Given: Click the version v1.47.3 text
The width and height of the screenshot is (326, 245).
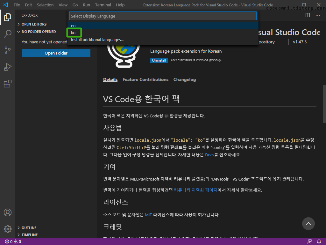Looking at the screenshot, I should [x=300, y=42].
